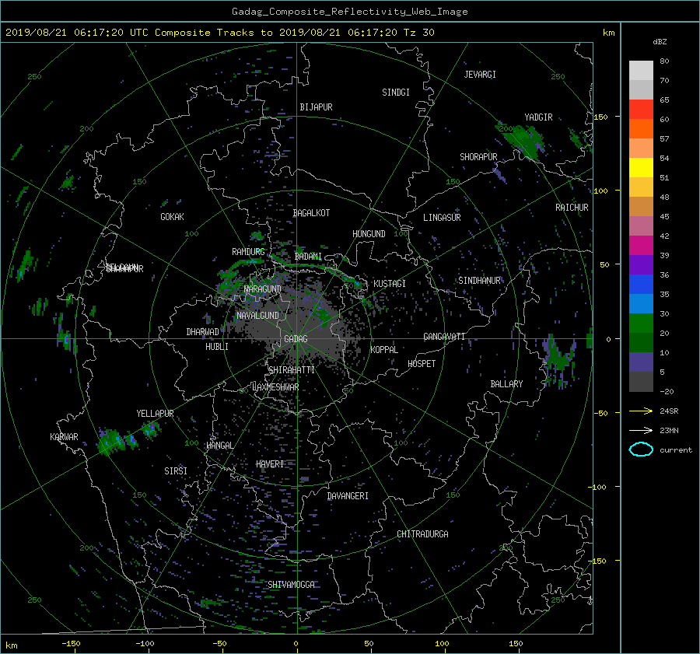700x654 pixels.
Task: Click the Gadag_Composite_Reflectivity_Web_Image title
Action: 349,12
